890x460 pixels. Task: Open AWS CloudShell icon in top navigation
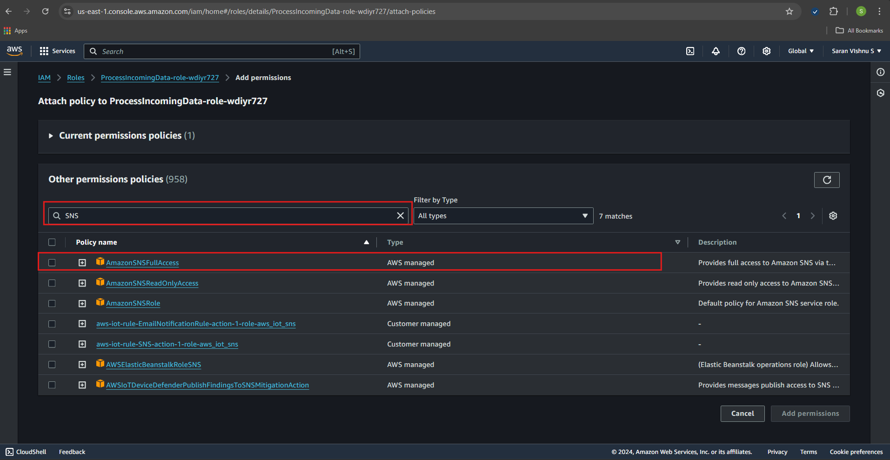pyautogui.click(x=690, y=51)
